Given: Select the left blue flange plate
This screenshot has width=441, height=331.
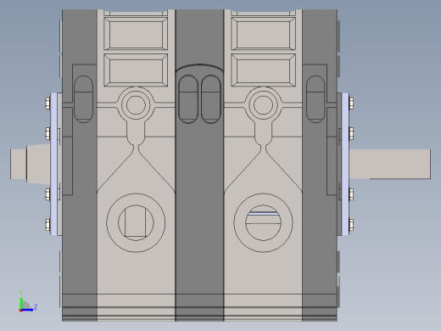Looking at the screenshot, I should (53, 164).
